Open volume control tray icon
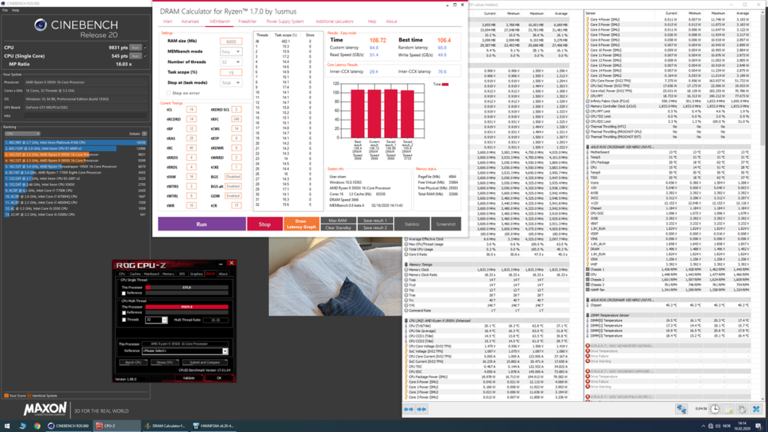Screen dimensions: 768x432 [x=718, y=426]
